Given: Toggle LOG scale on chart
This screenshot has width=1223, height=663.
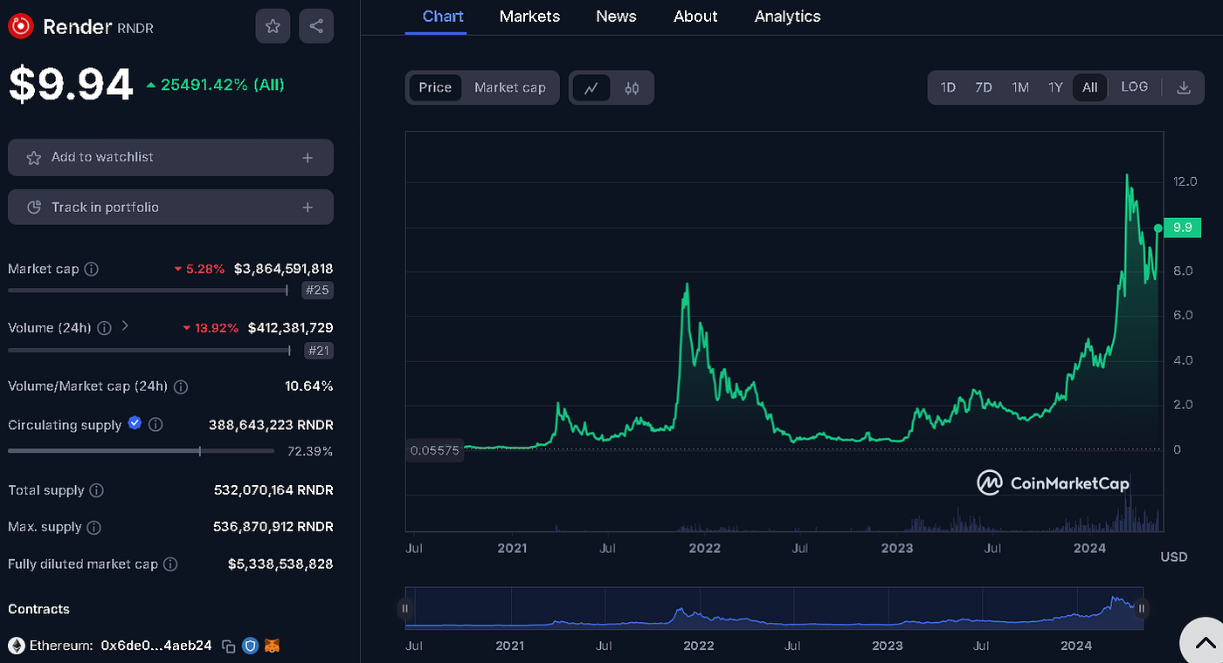Looking at the screenshot, I should pos(1134,87).
